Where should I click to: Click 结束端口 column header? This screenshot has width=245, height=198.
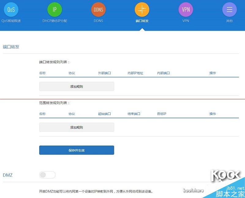(x=134, y=114)
